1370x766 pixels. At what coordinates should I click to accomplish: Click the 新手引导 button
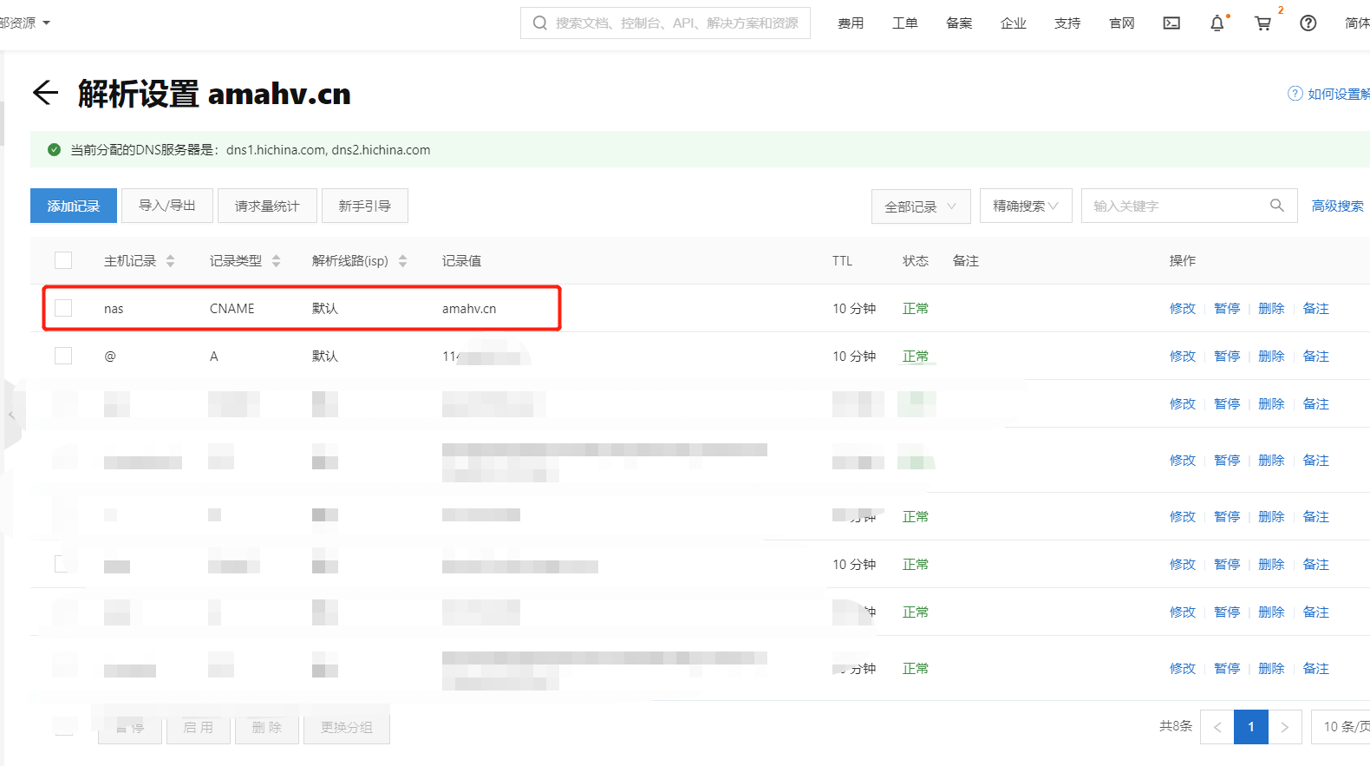[365, 206]
